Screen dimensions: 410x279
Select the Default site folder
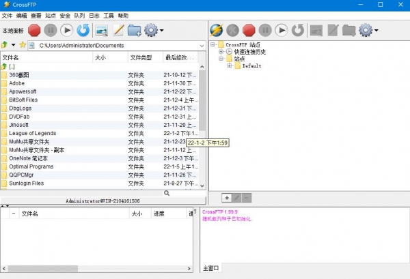click(x=251, y=65)
